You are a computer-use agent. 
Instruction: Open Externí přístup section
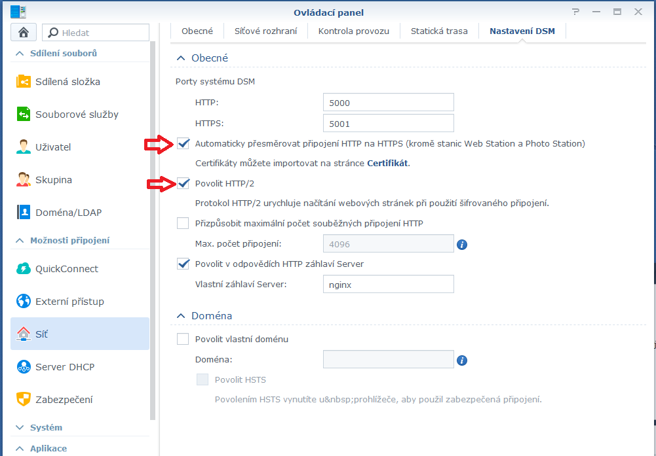pos(69,302)
